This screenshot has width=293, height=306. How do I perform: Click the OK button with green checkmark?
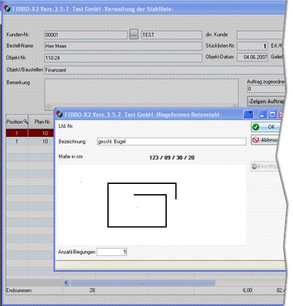tap(266, 127)
